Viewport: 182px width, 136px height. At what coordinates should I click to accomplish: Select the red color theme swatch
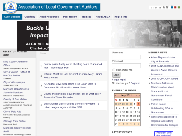click(175, 7)
